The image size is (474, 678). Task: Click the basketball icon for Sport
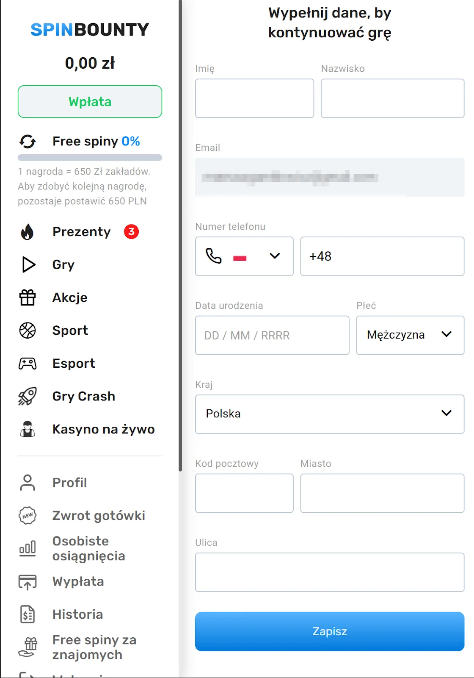pyautogui.click(x=28, y=331)
